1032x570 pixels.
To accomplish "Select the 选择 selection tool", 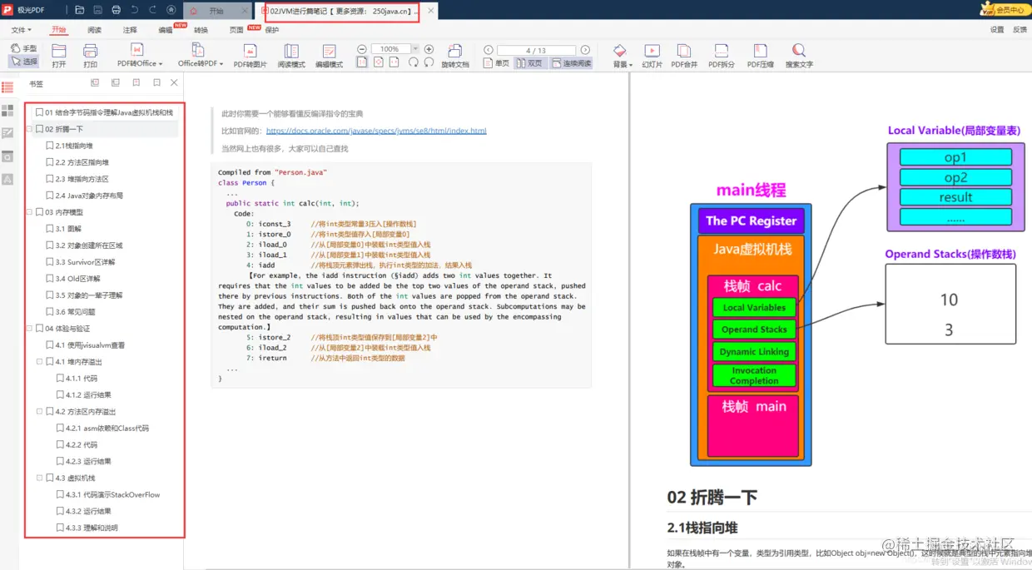I will (24, 62).
